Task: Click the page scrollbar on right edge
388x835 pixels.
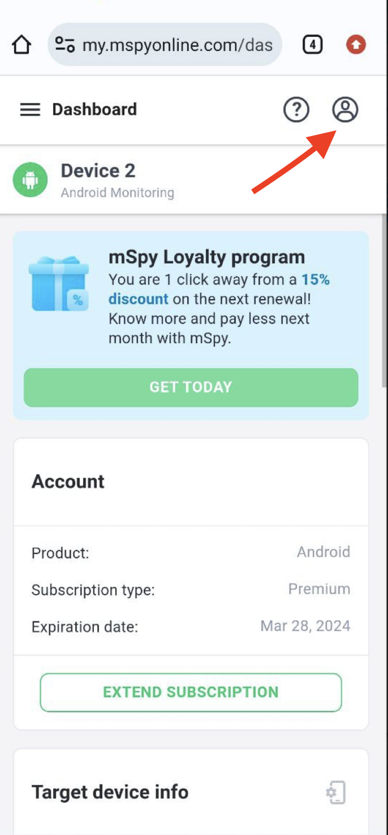Action: click(385, 300)
